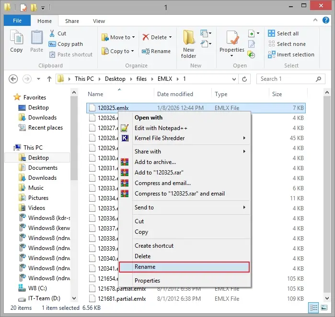Click files in the address breadcrumb

(141, 79)
